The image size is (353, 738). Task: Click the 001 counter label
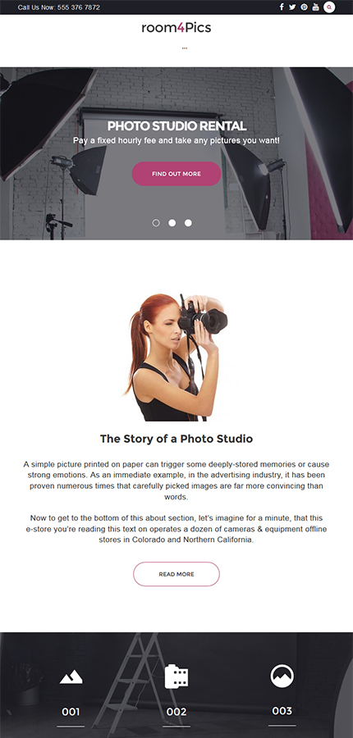pos(71,712)
